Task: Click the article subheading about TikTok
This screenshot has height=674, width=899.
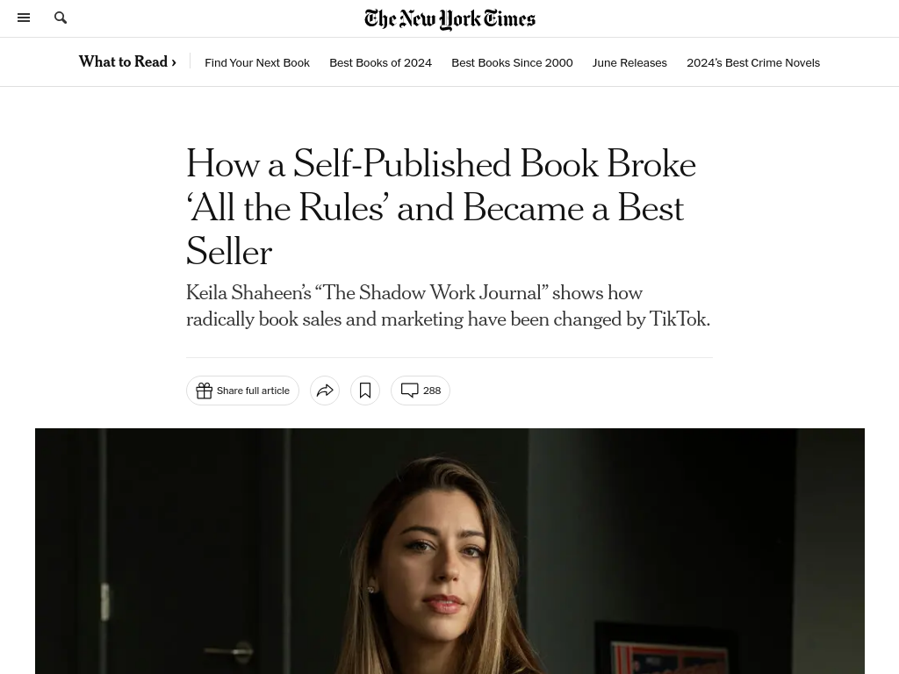Action: (x=449, y=305)
